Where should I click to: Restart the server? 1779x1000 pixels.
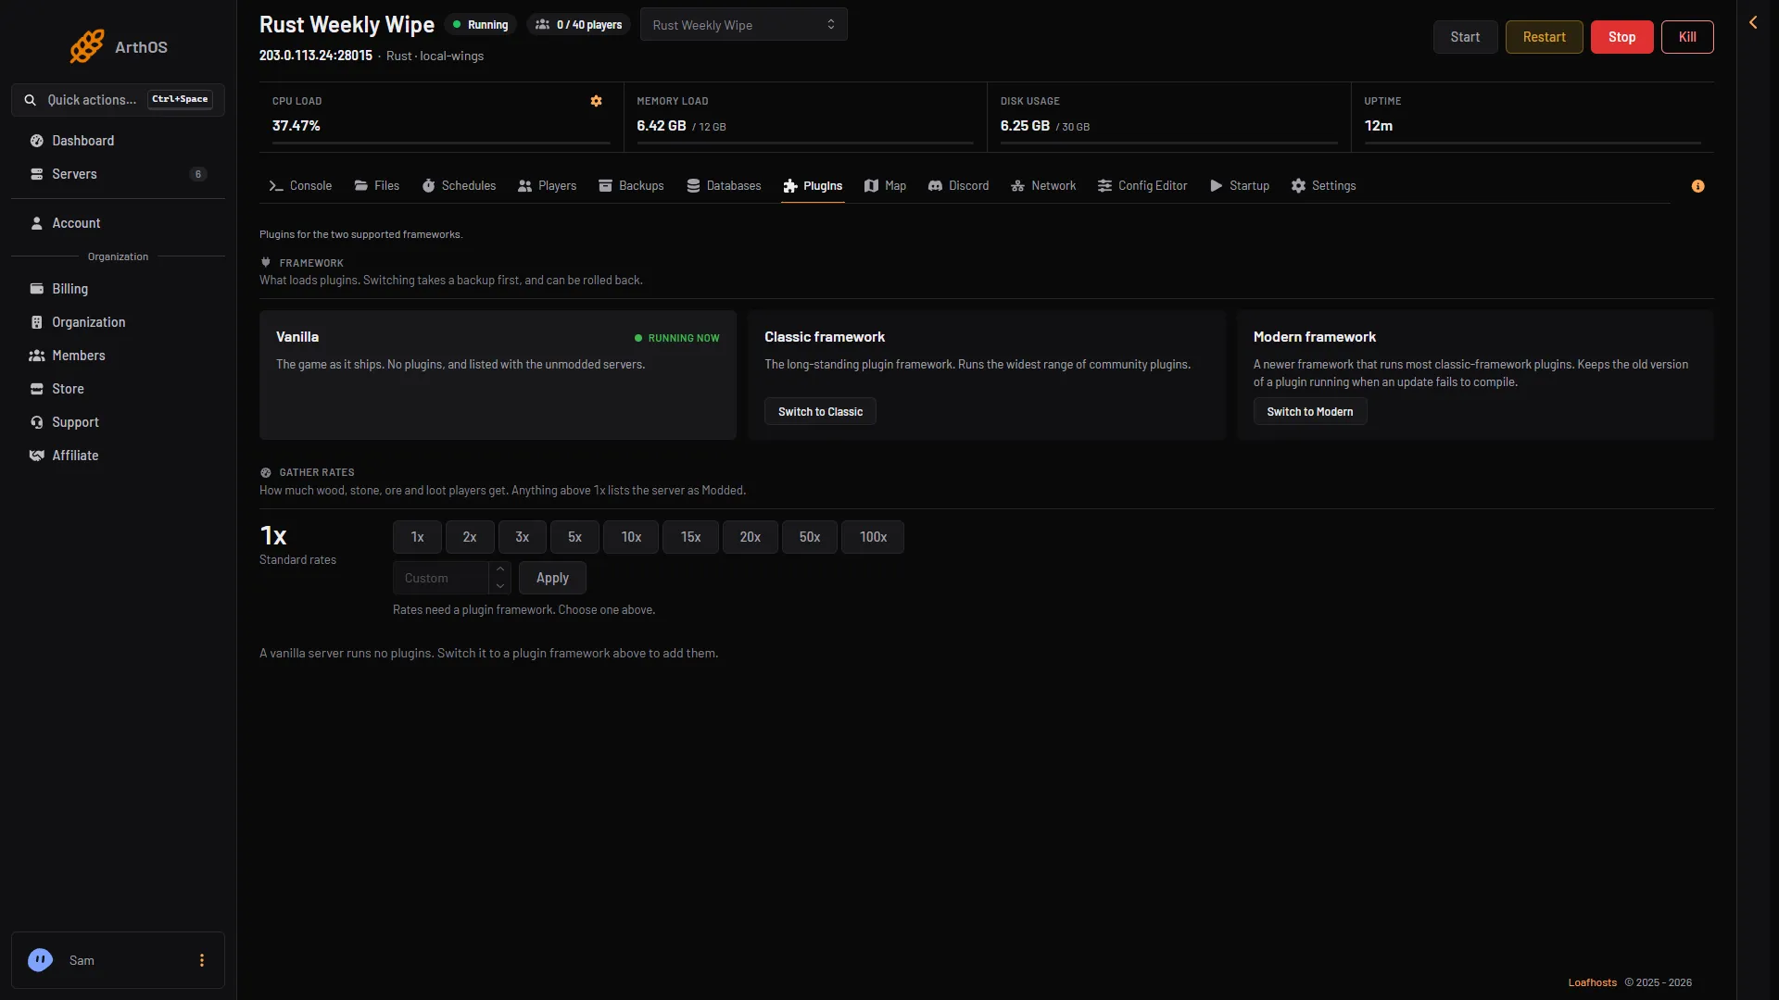pos(1544,37)
